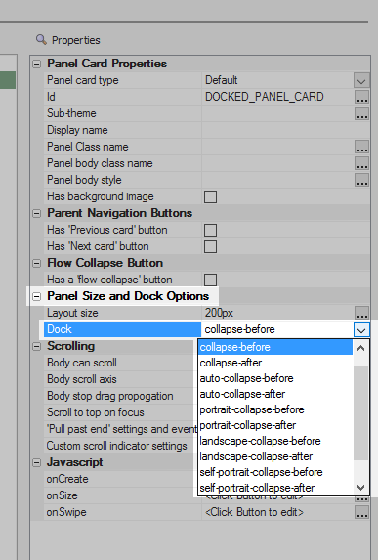
Task: Select the Sub-theme property label
Action: [71, 113]
